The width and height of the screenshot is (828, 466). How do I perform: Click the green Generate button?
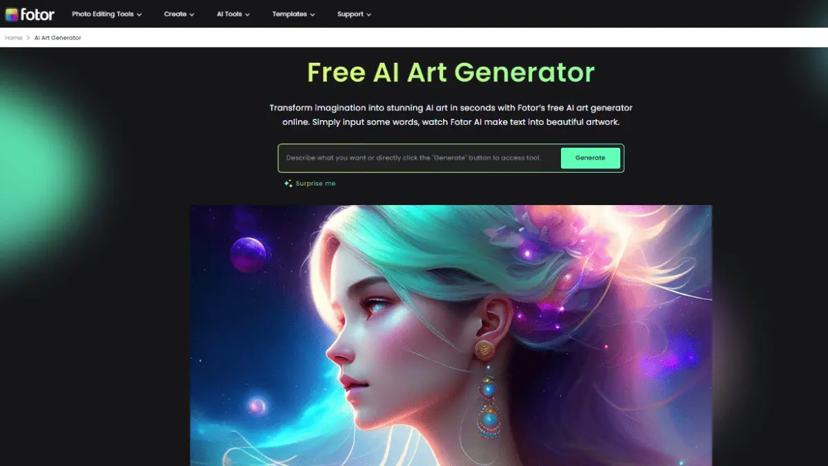(x=591, y=158)
